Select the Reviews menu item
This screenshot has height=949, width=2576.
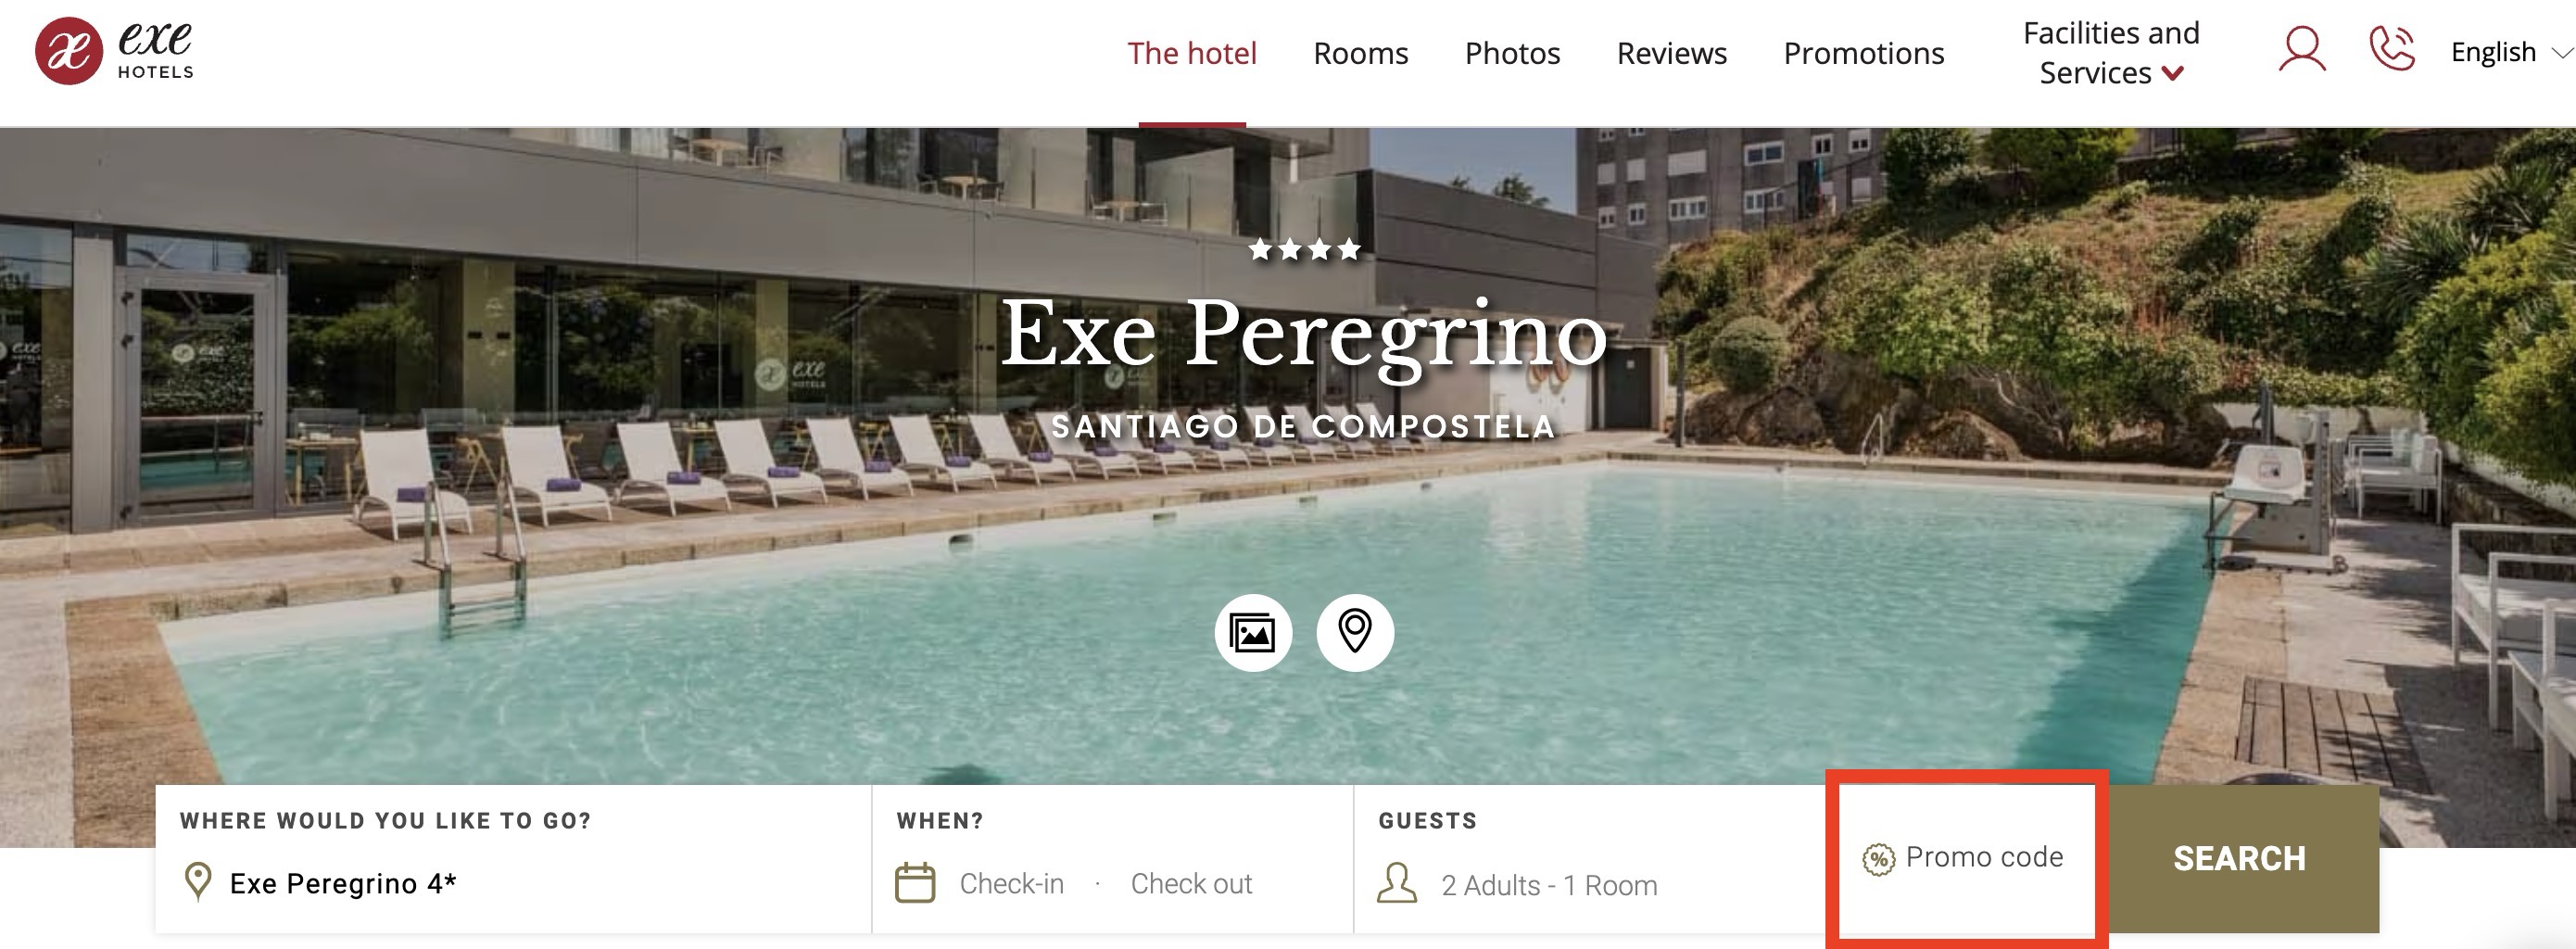pos(1671,53)
